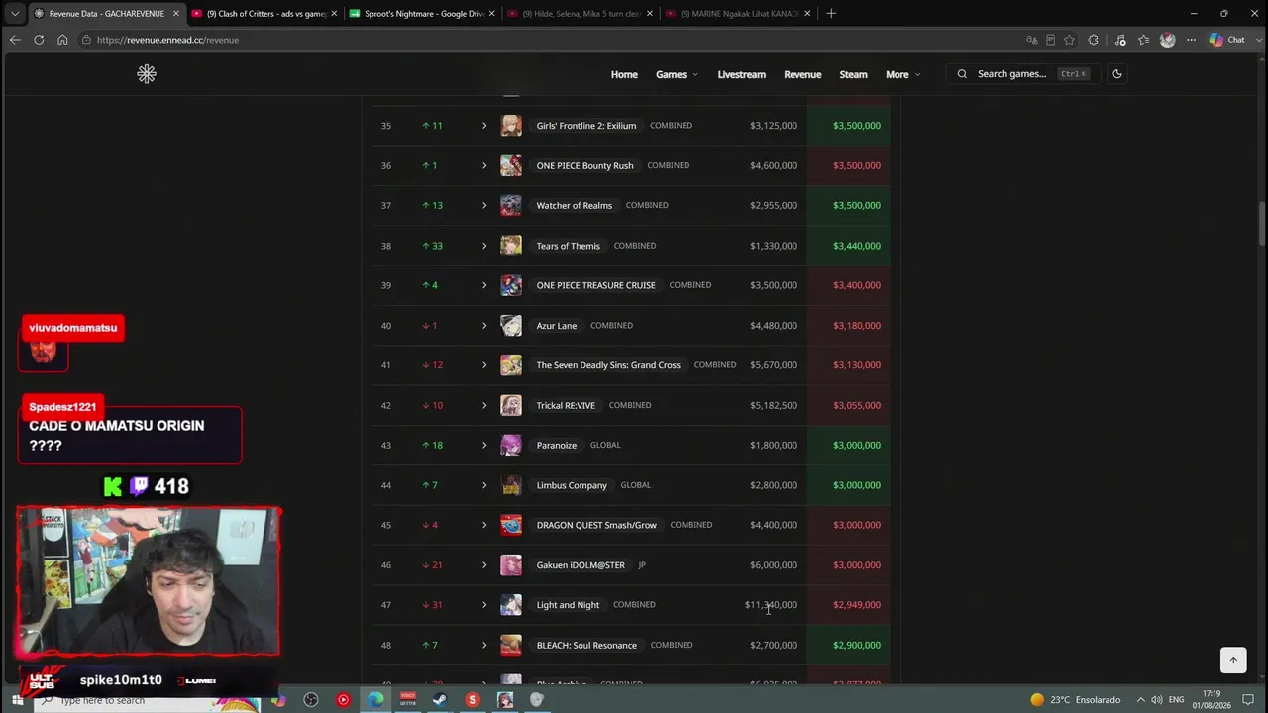Expand the Limbus Company row
This screenshot has height=713, width=1268.
coord(484,485)
